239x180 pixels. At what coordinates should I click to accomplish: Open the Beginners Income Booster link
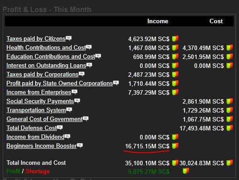pos(41,146)
